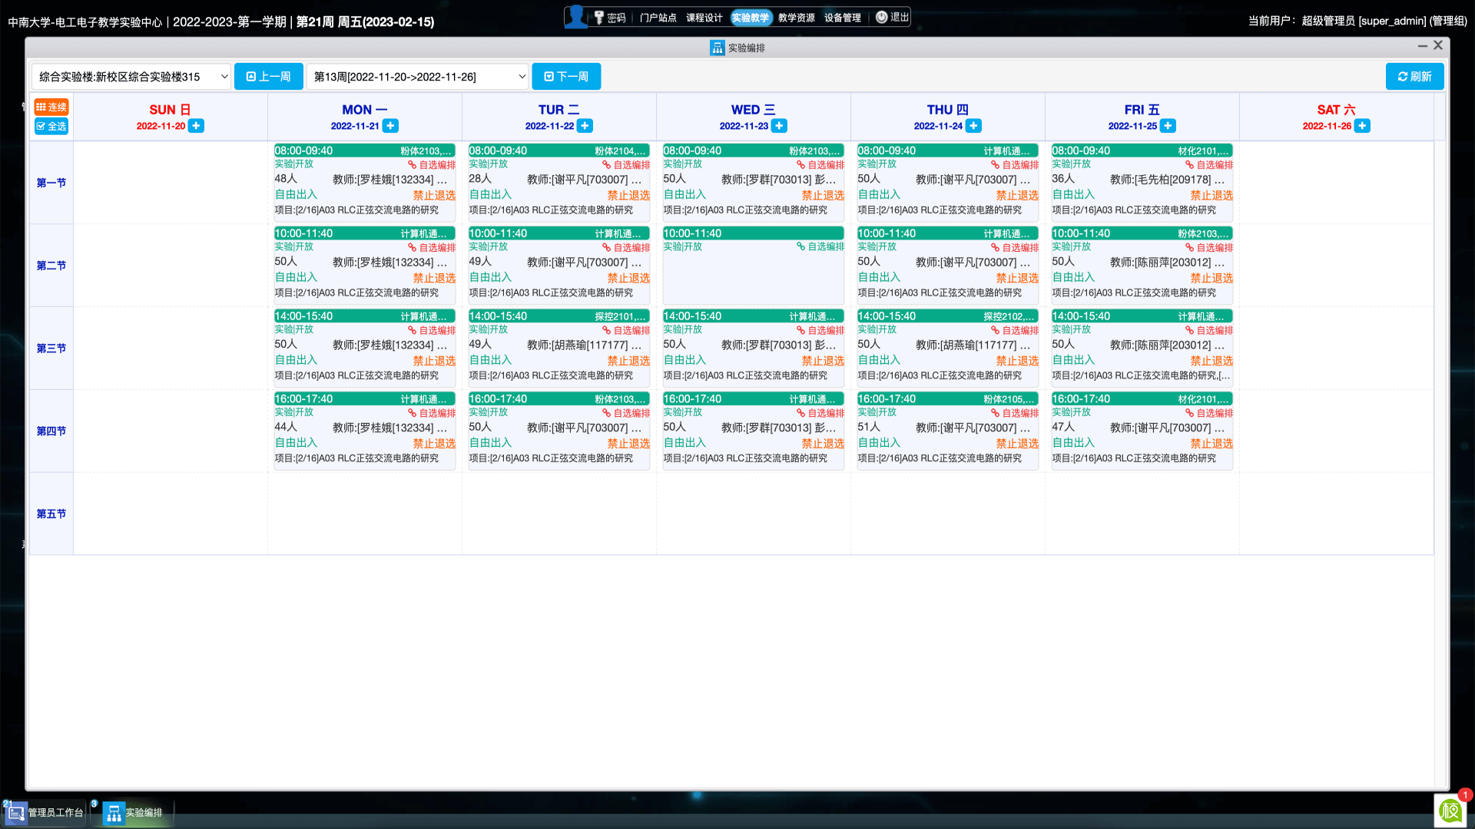Click the green shield icon bottom right
Viewport: 1475px width, 829px height.
click(1450, 811)
